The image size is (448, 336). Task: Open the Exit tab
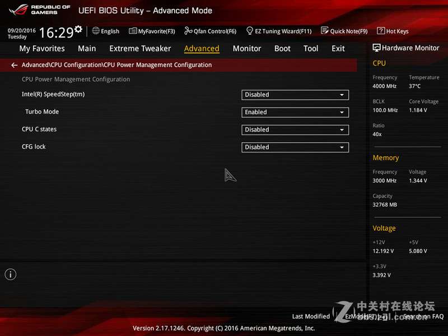[338, 49]
